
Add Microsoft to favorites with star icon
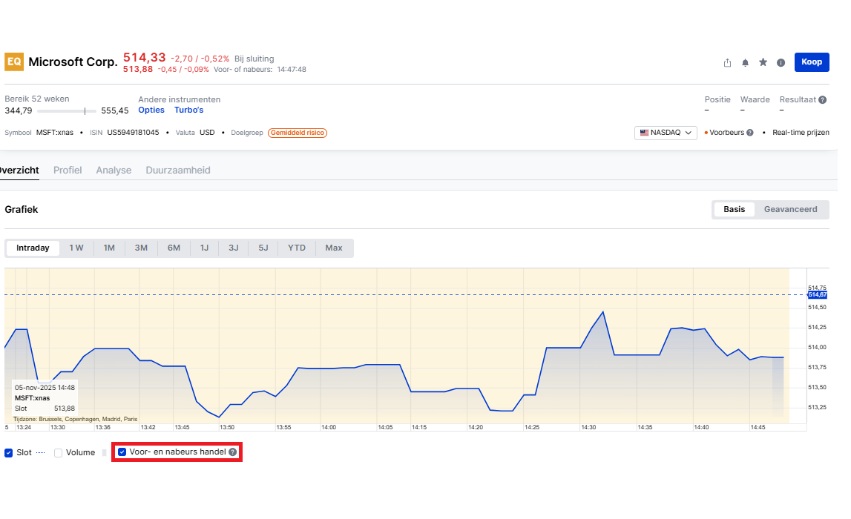[763, 62]
